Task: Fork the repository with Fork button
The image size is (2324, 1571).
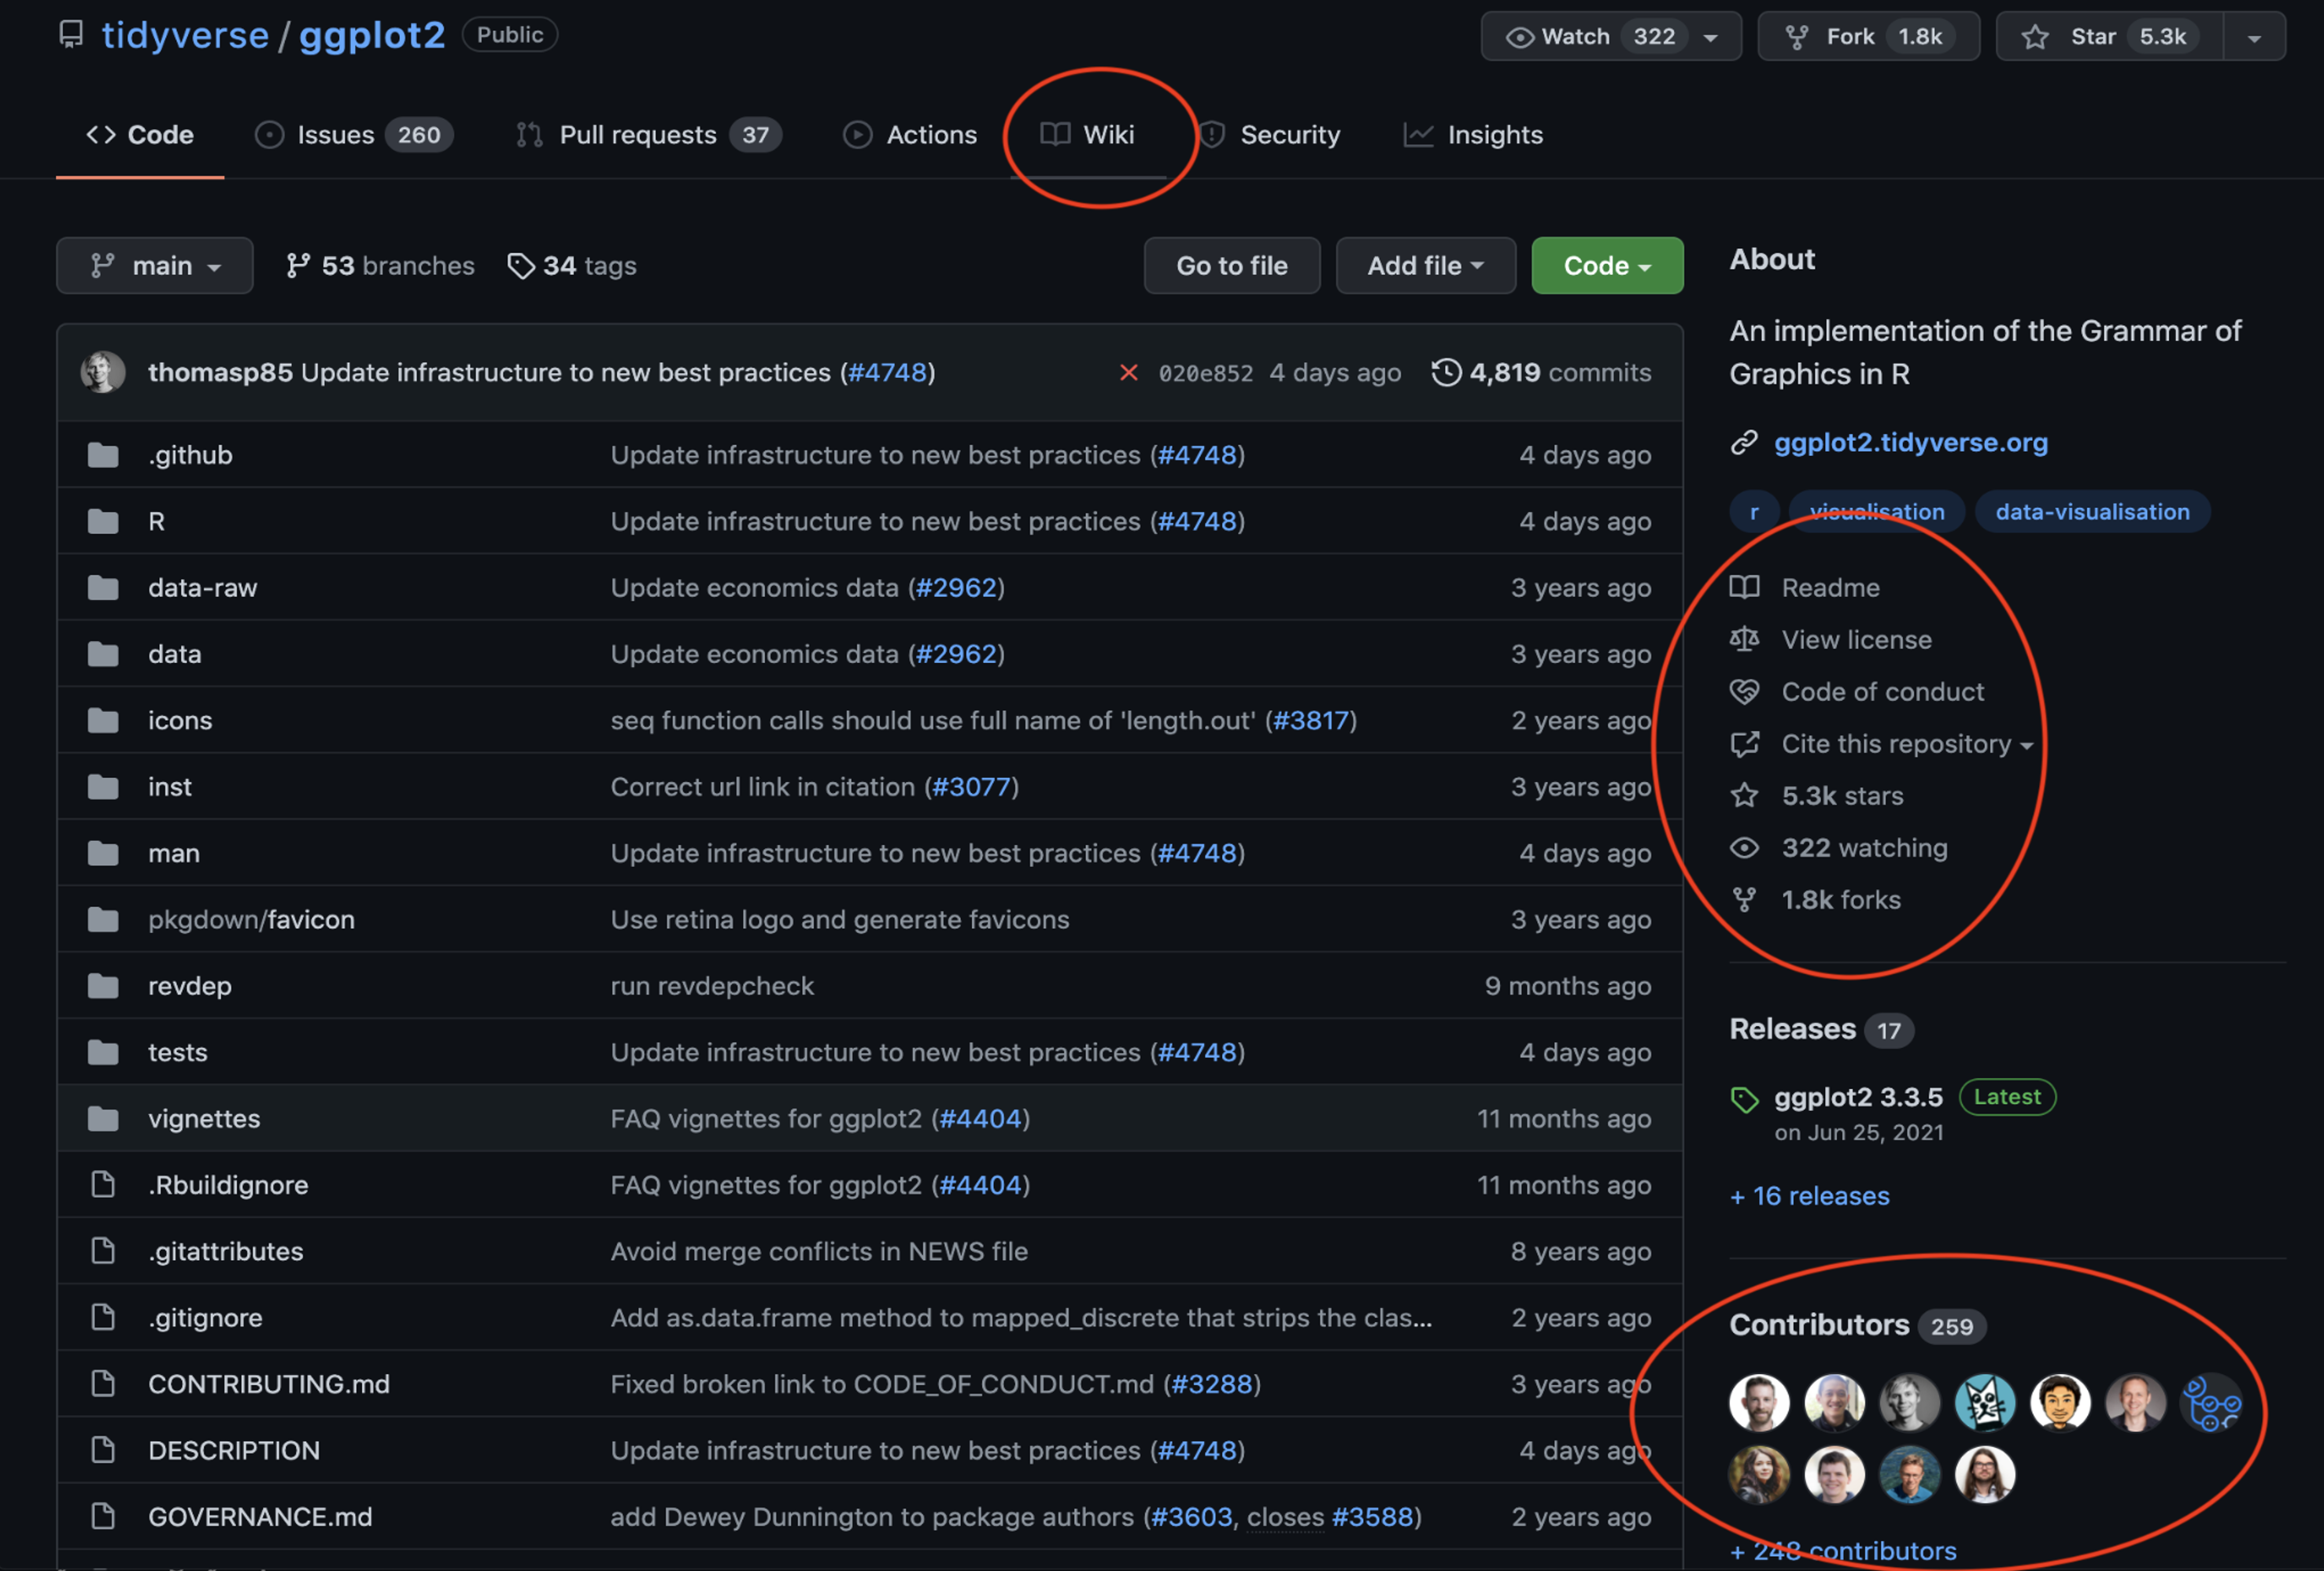Action: click(1868, 37)
